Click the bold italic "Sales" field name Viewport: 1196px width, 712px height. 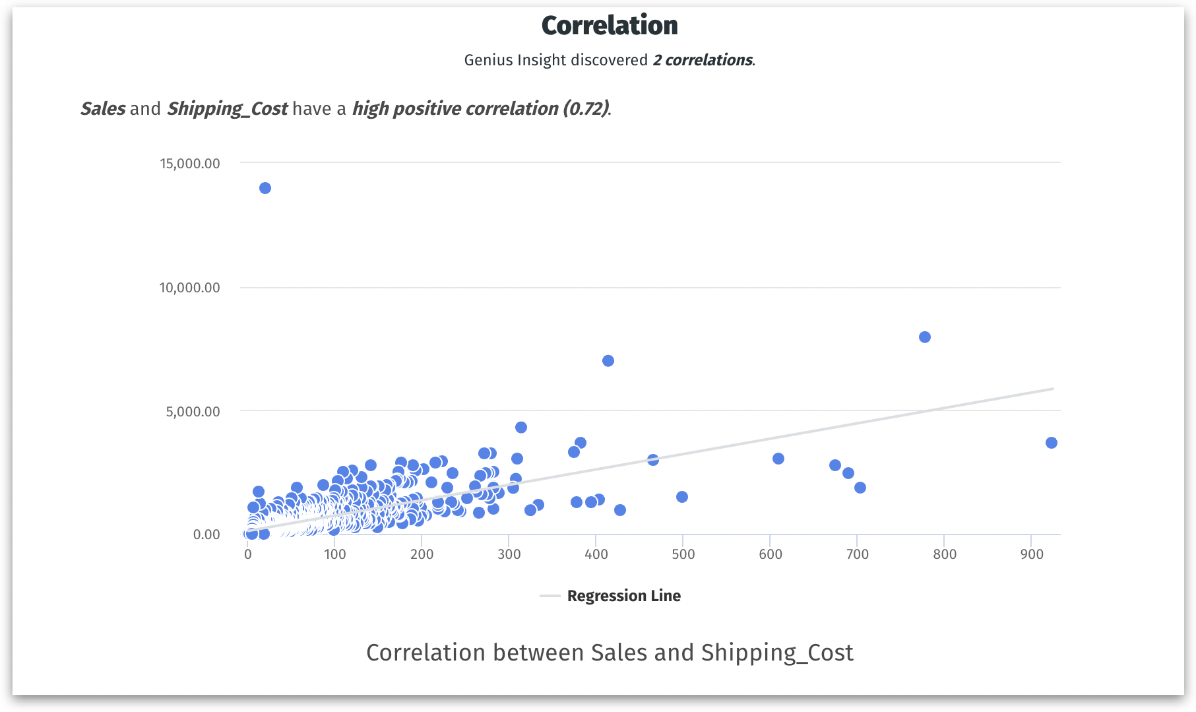tap(102, 108)
